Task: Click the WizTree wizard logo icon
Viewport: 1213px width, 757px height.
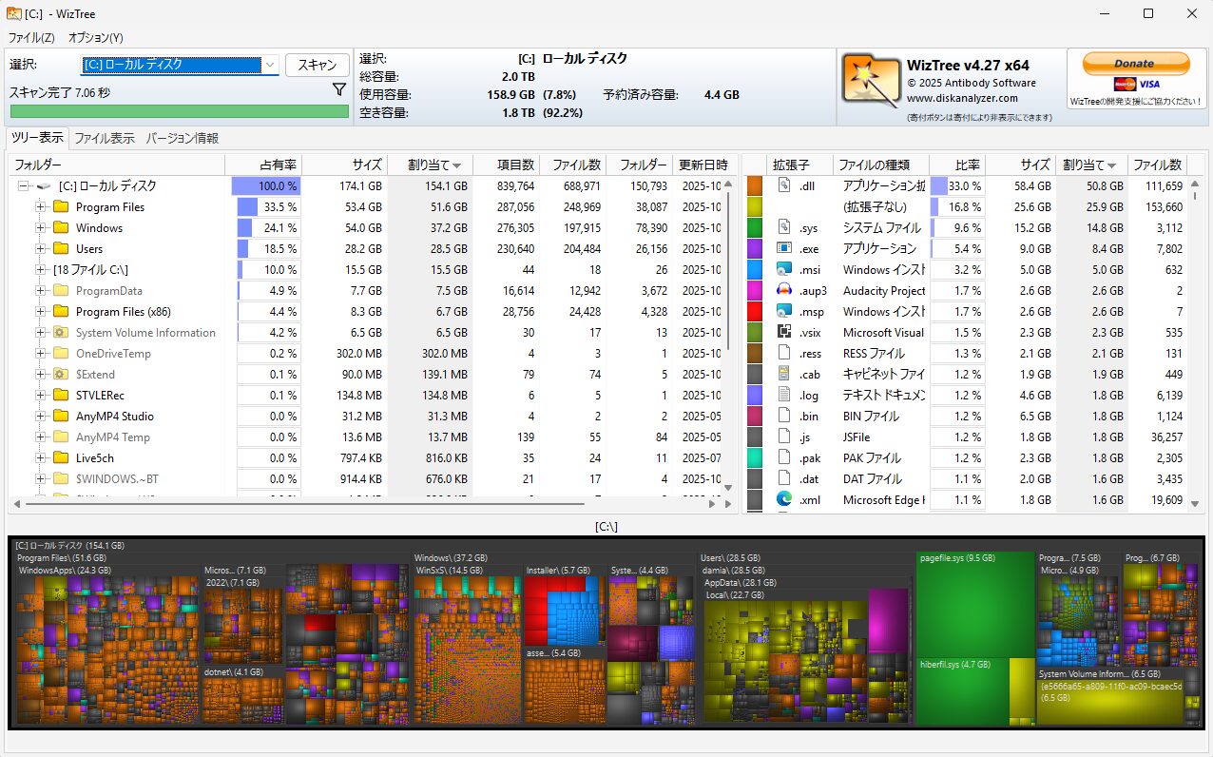Action: tap(871, 83)
